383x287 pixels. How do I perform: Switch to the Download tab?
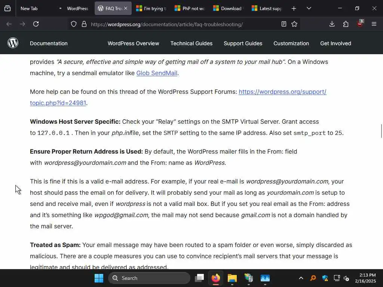(x=229, y=8)
